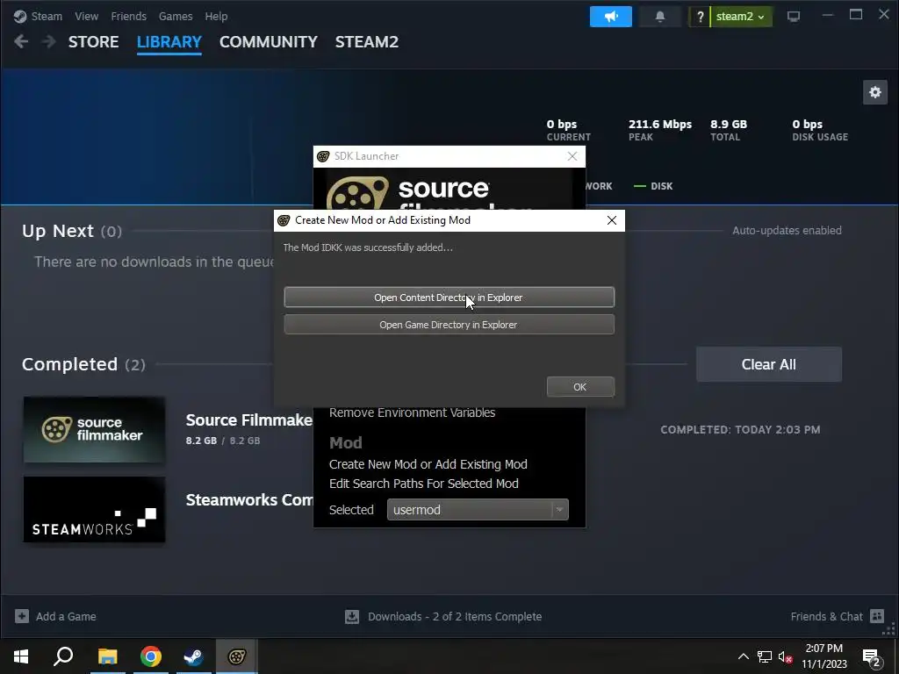Click the PEAK 211.6 Mbps value

660,124
